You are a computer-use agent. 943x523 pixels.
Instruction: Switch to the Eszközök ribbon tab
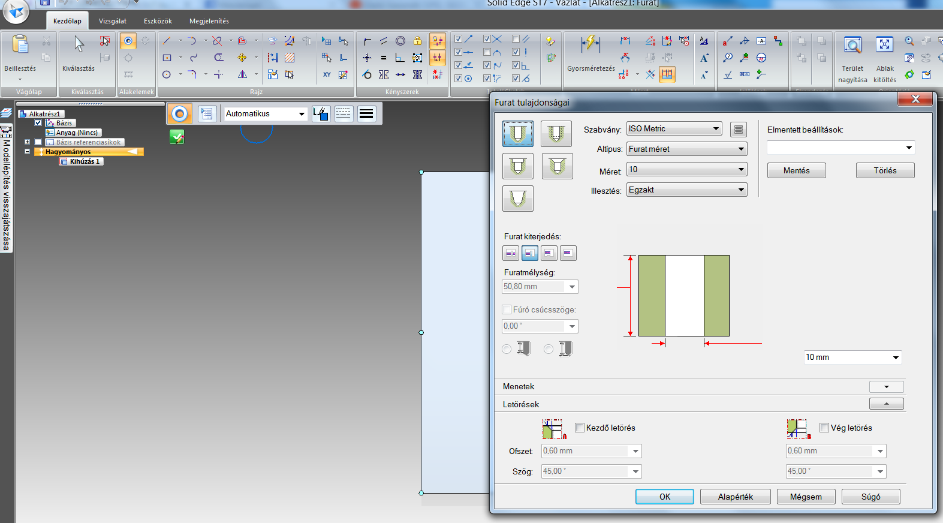click(x=158, y=21)
